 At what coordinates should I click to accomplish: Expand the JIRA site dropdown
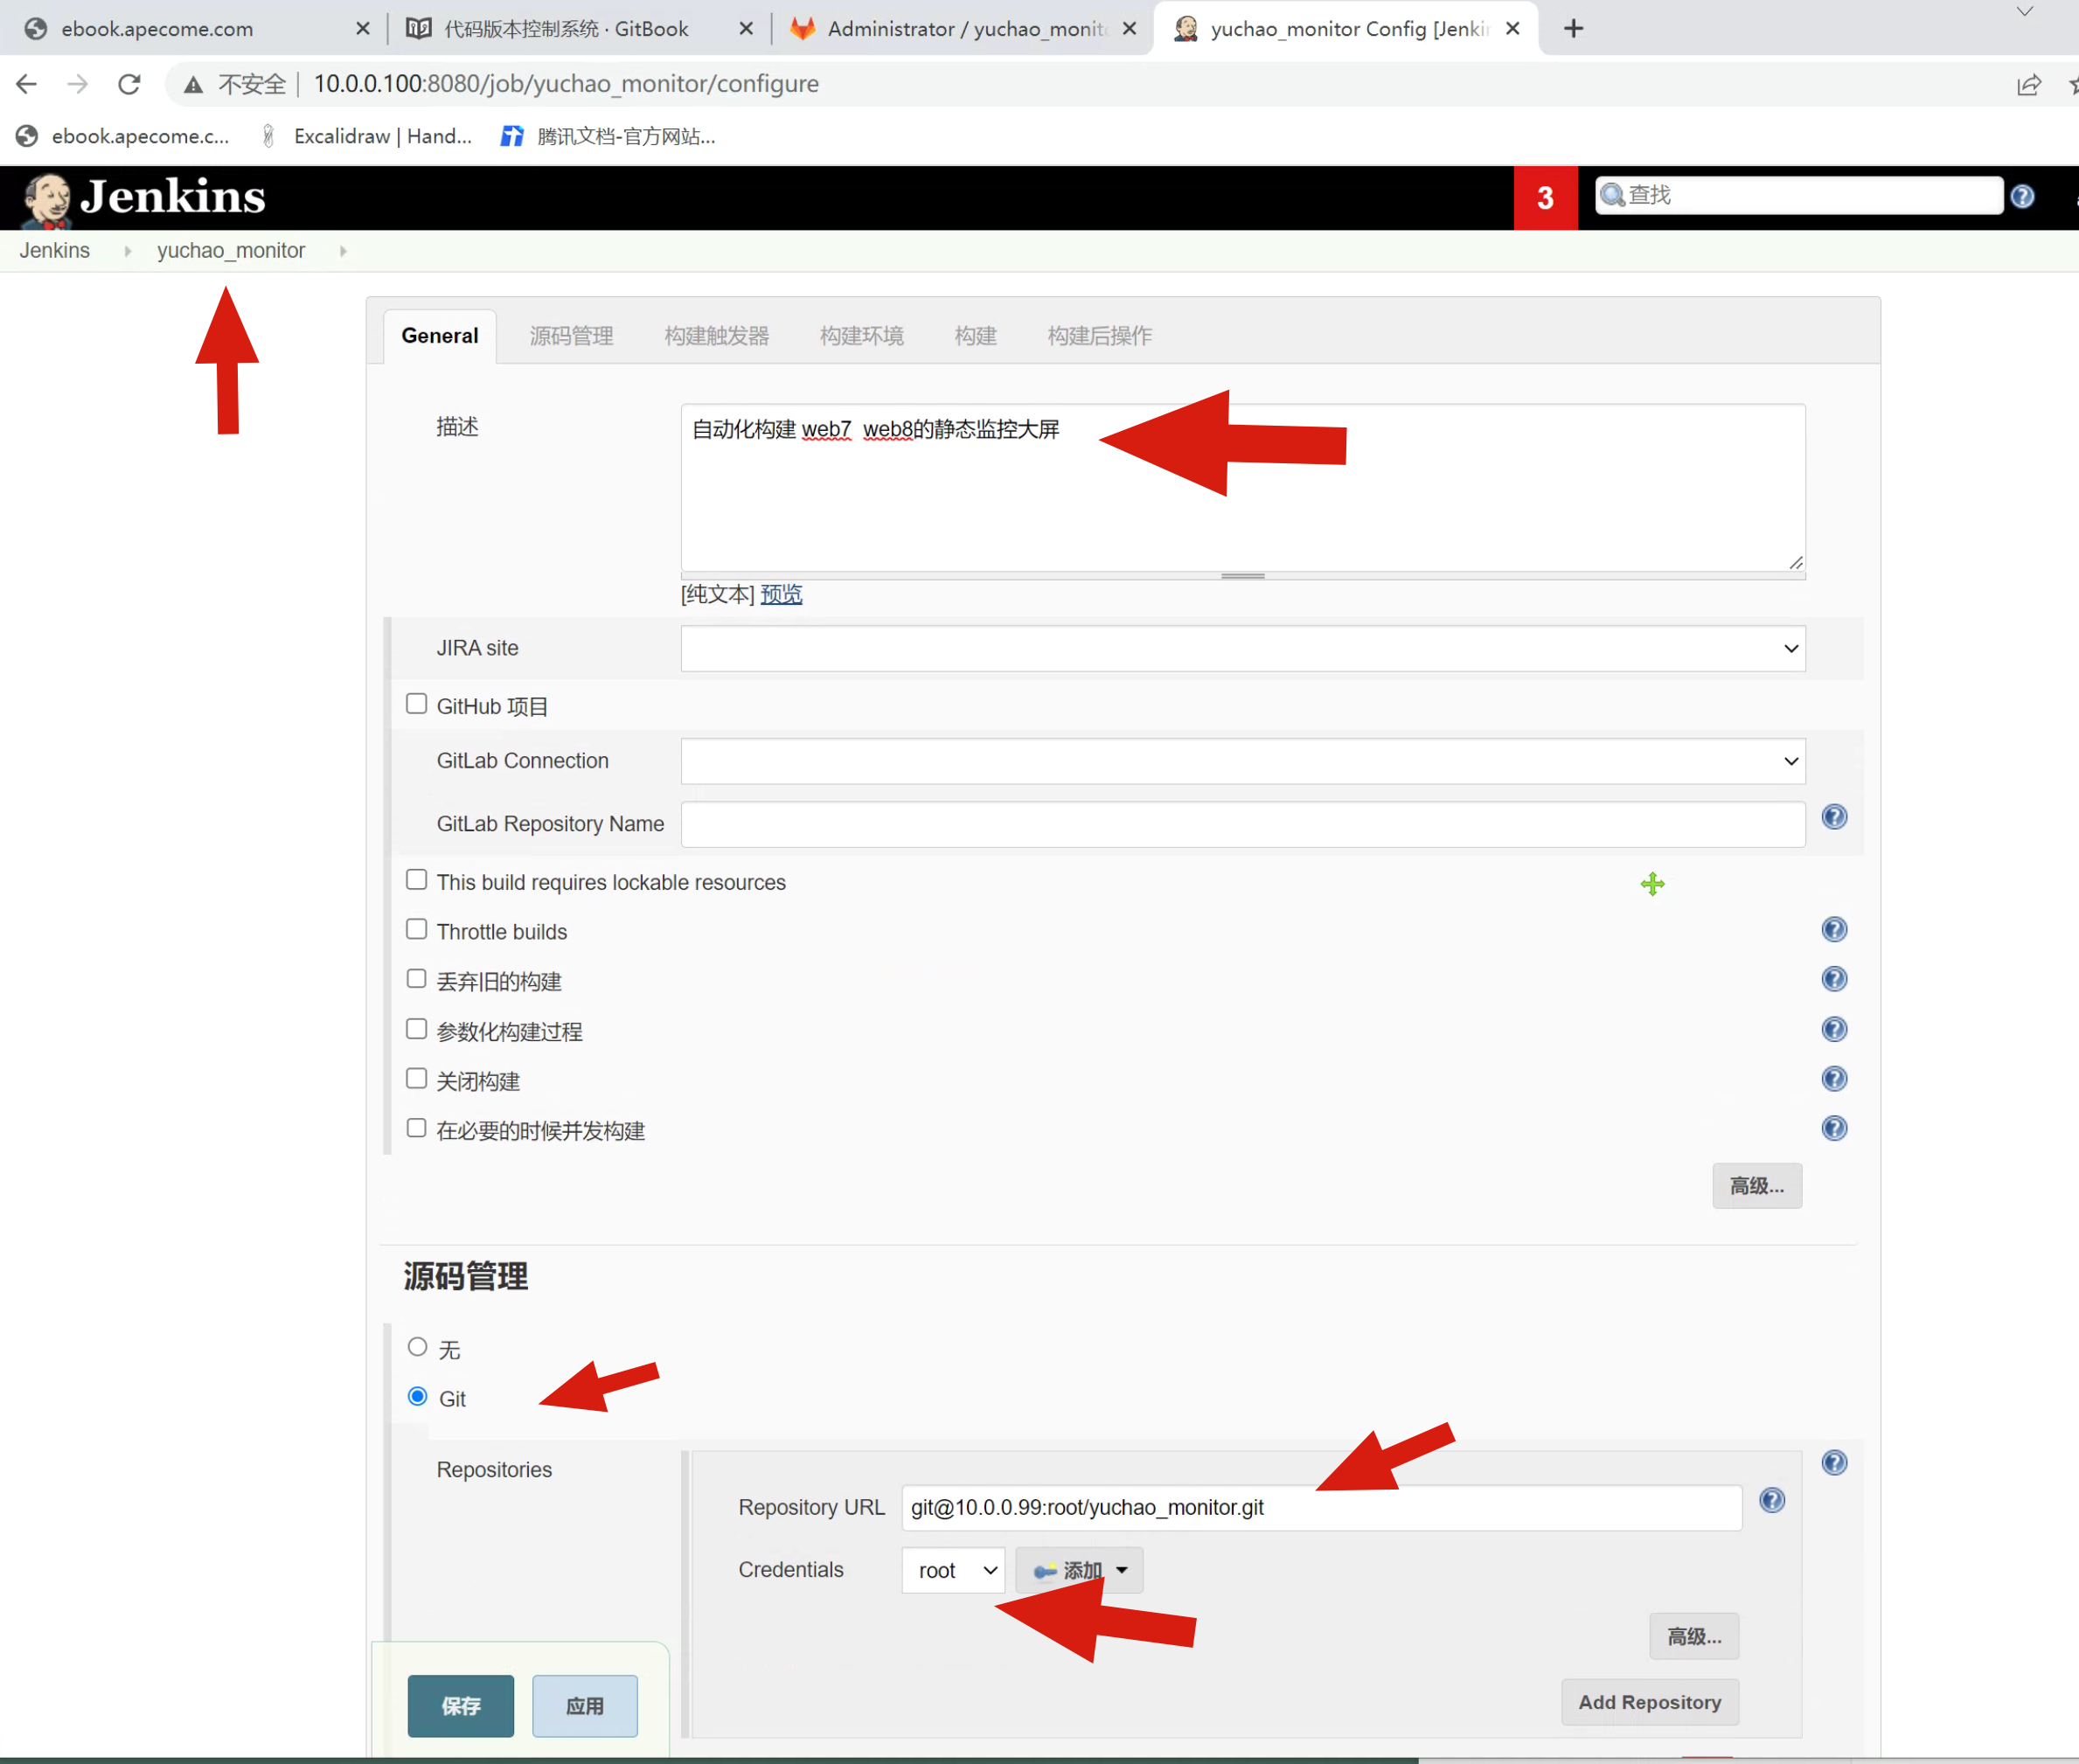[1242, 649]
